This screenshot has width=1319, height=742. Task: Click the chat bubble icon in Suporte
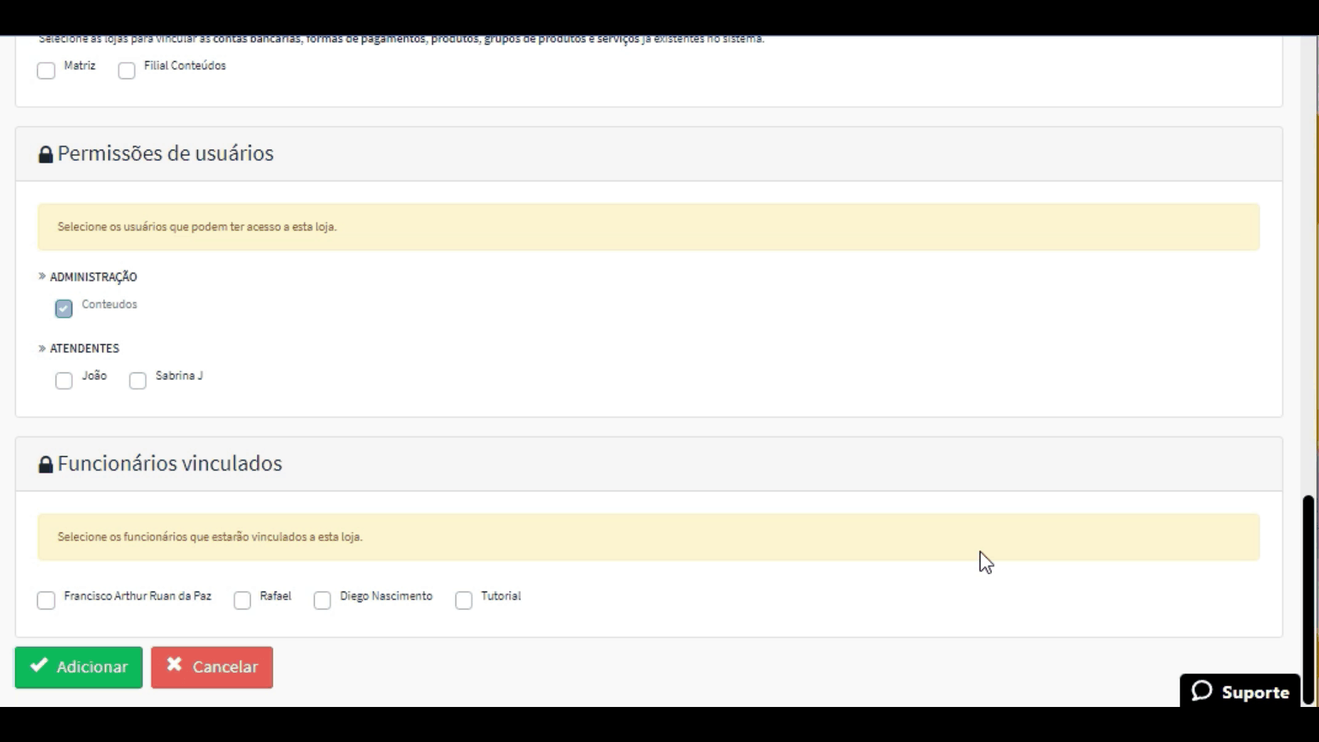tap(1202, 690)
